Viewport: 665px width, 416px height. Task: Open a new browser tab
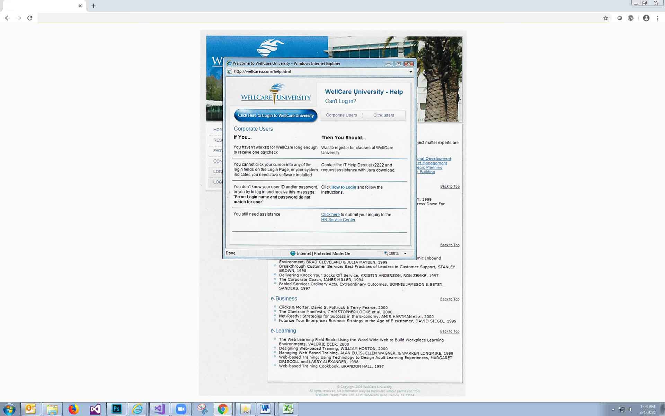[x=94, y=6]
